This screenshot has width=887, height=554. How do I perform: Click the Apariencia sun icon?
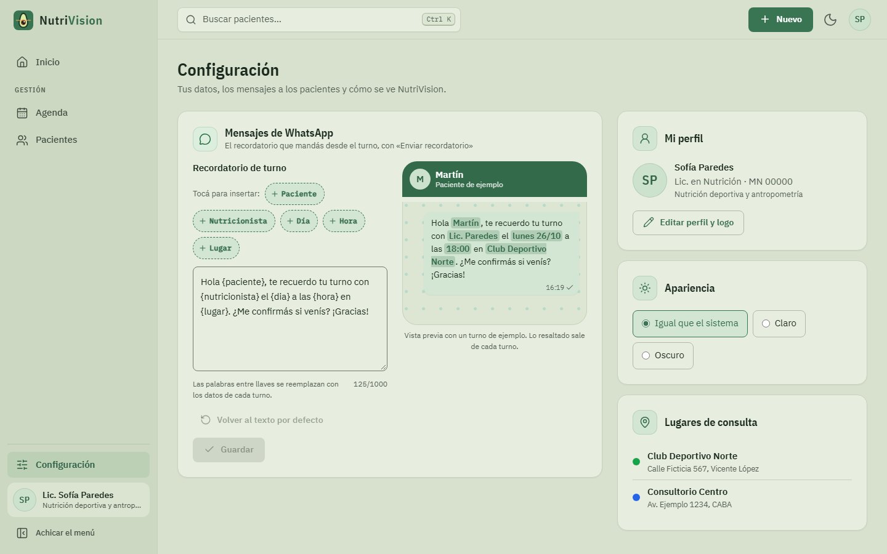[645, 288]
